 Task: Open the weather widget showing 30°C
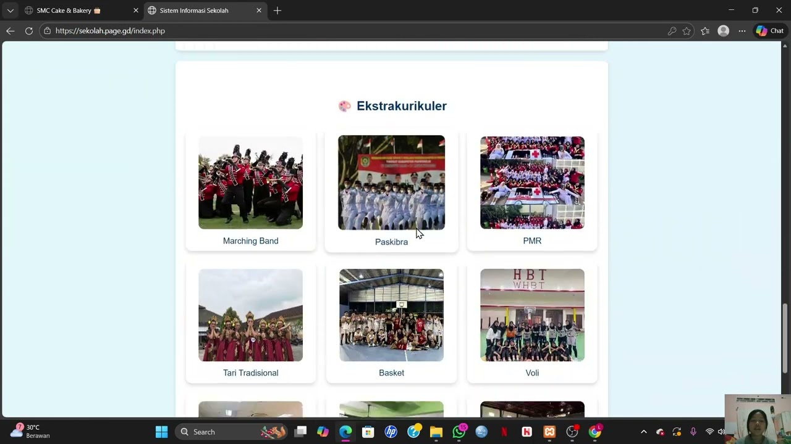coord(30,432)
